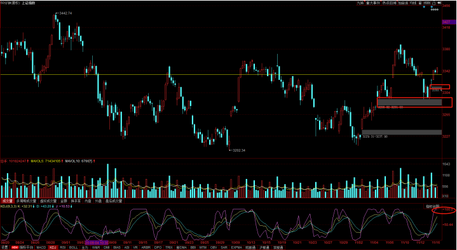Image resolution: width=457 pixels, height=250 pixels.
Task: Click the 11/16 date on time axis
Action: (435, 242)
